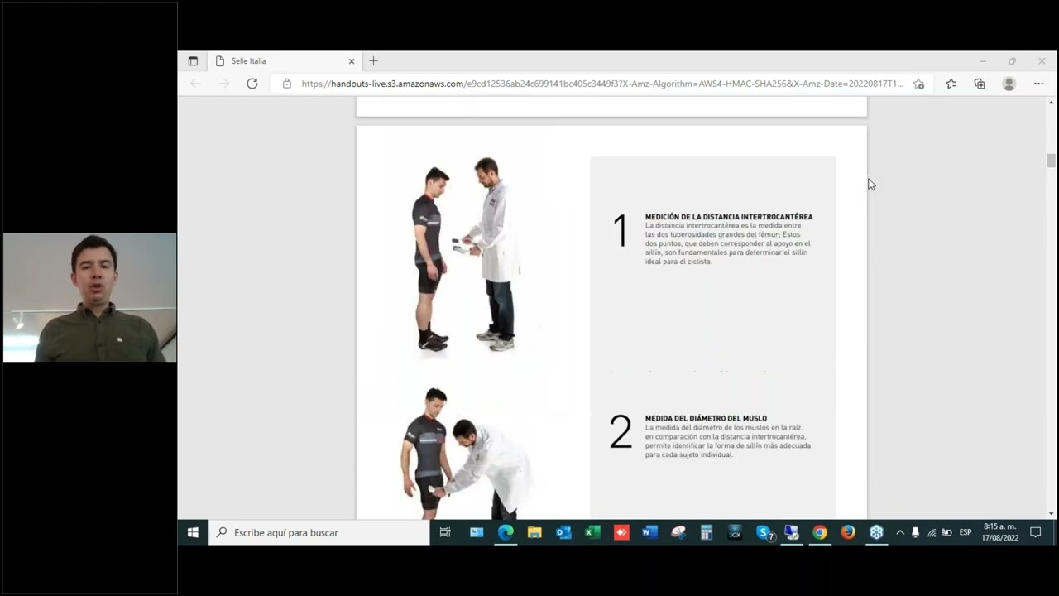Go back to the previous page
This screenshot has height=596, width=1059.
click(195, 84)
